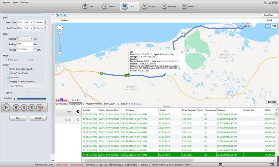Open the Start Time date dropdown
Viewport: 279px width, 167px height.
click(31, 23)
